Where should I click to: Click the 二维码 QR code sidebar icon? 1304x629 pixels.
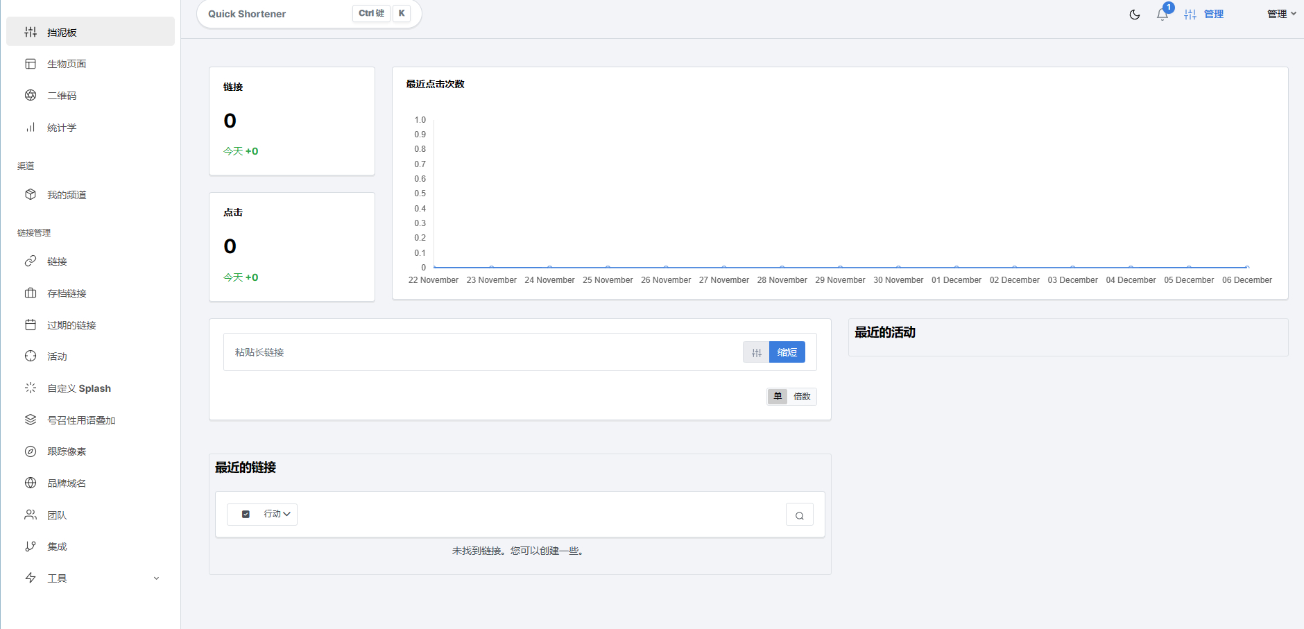[x=31, y=96]
